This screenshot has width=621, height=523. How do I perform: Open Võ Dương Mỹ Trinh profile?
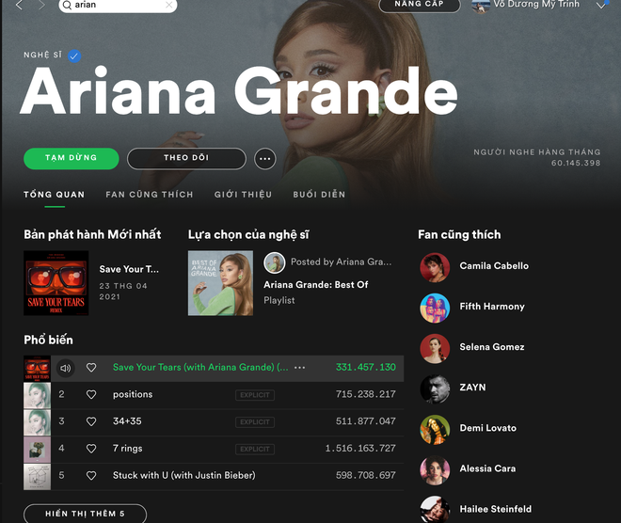click(536, 5)
